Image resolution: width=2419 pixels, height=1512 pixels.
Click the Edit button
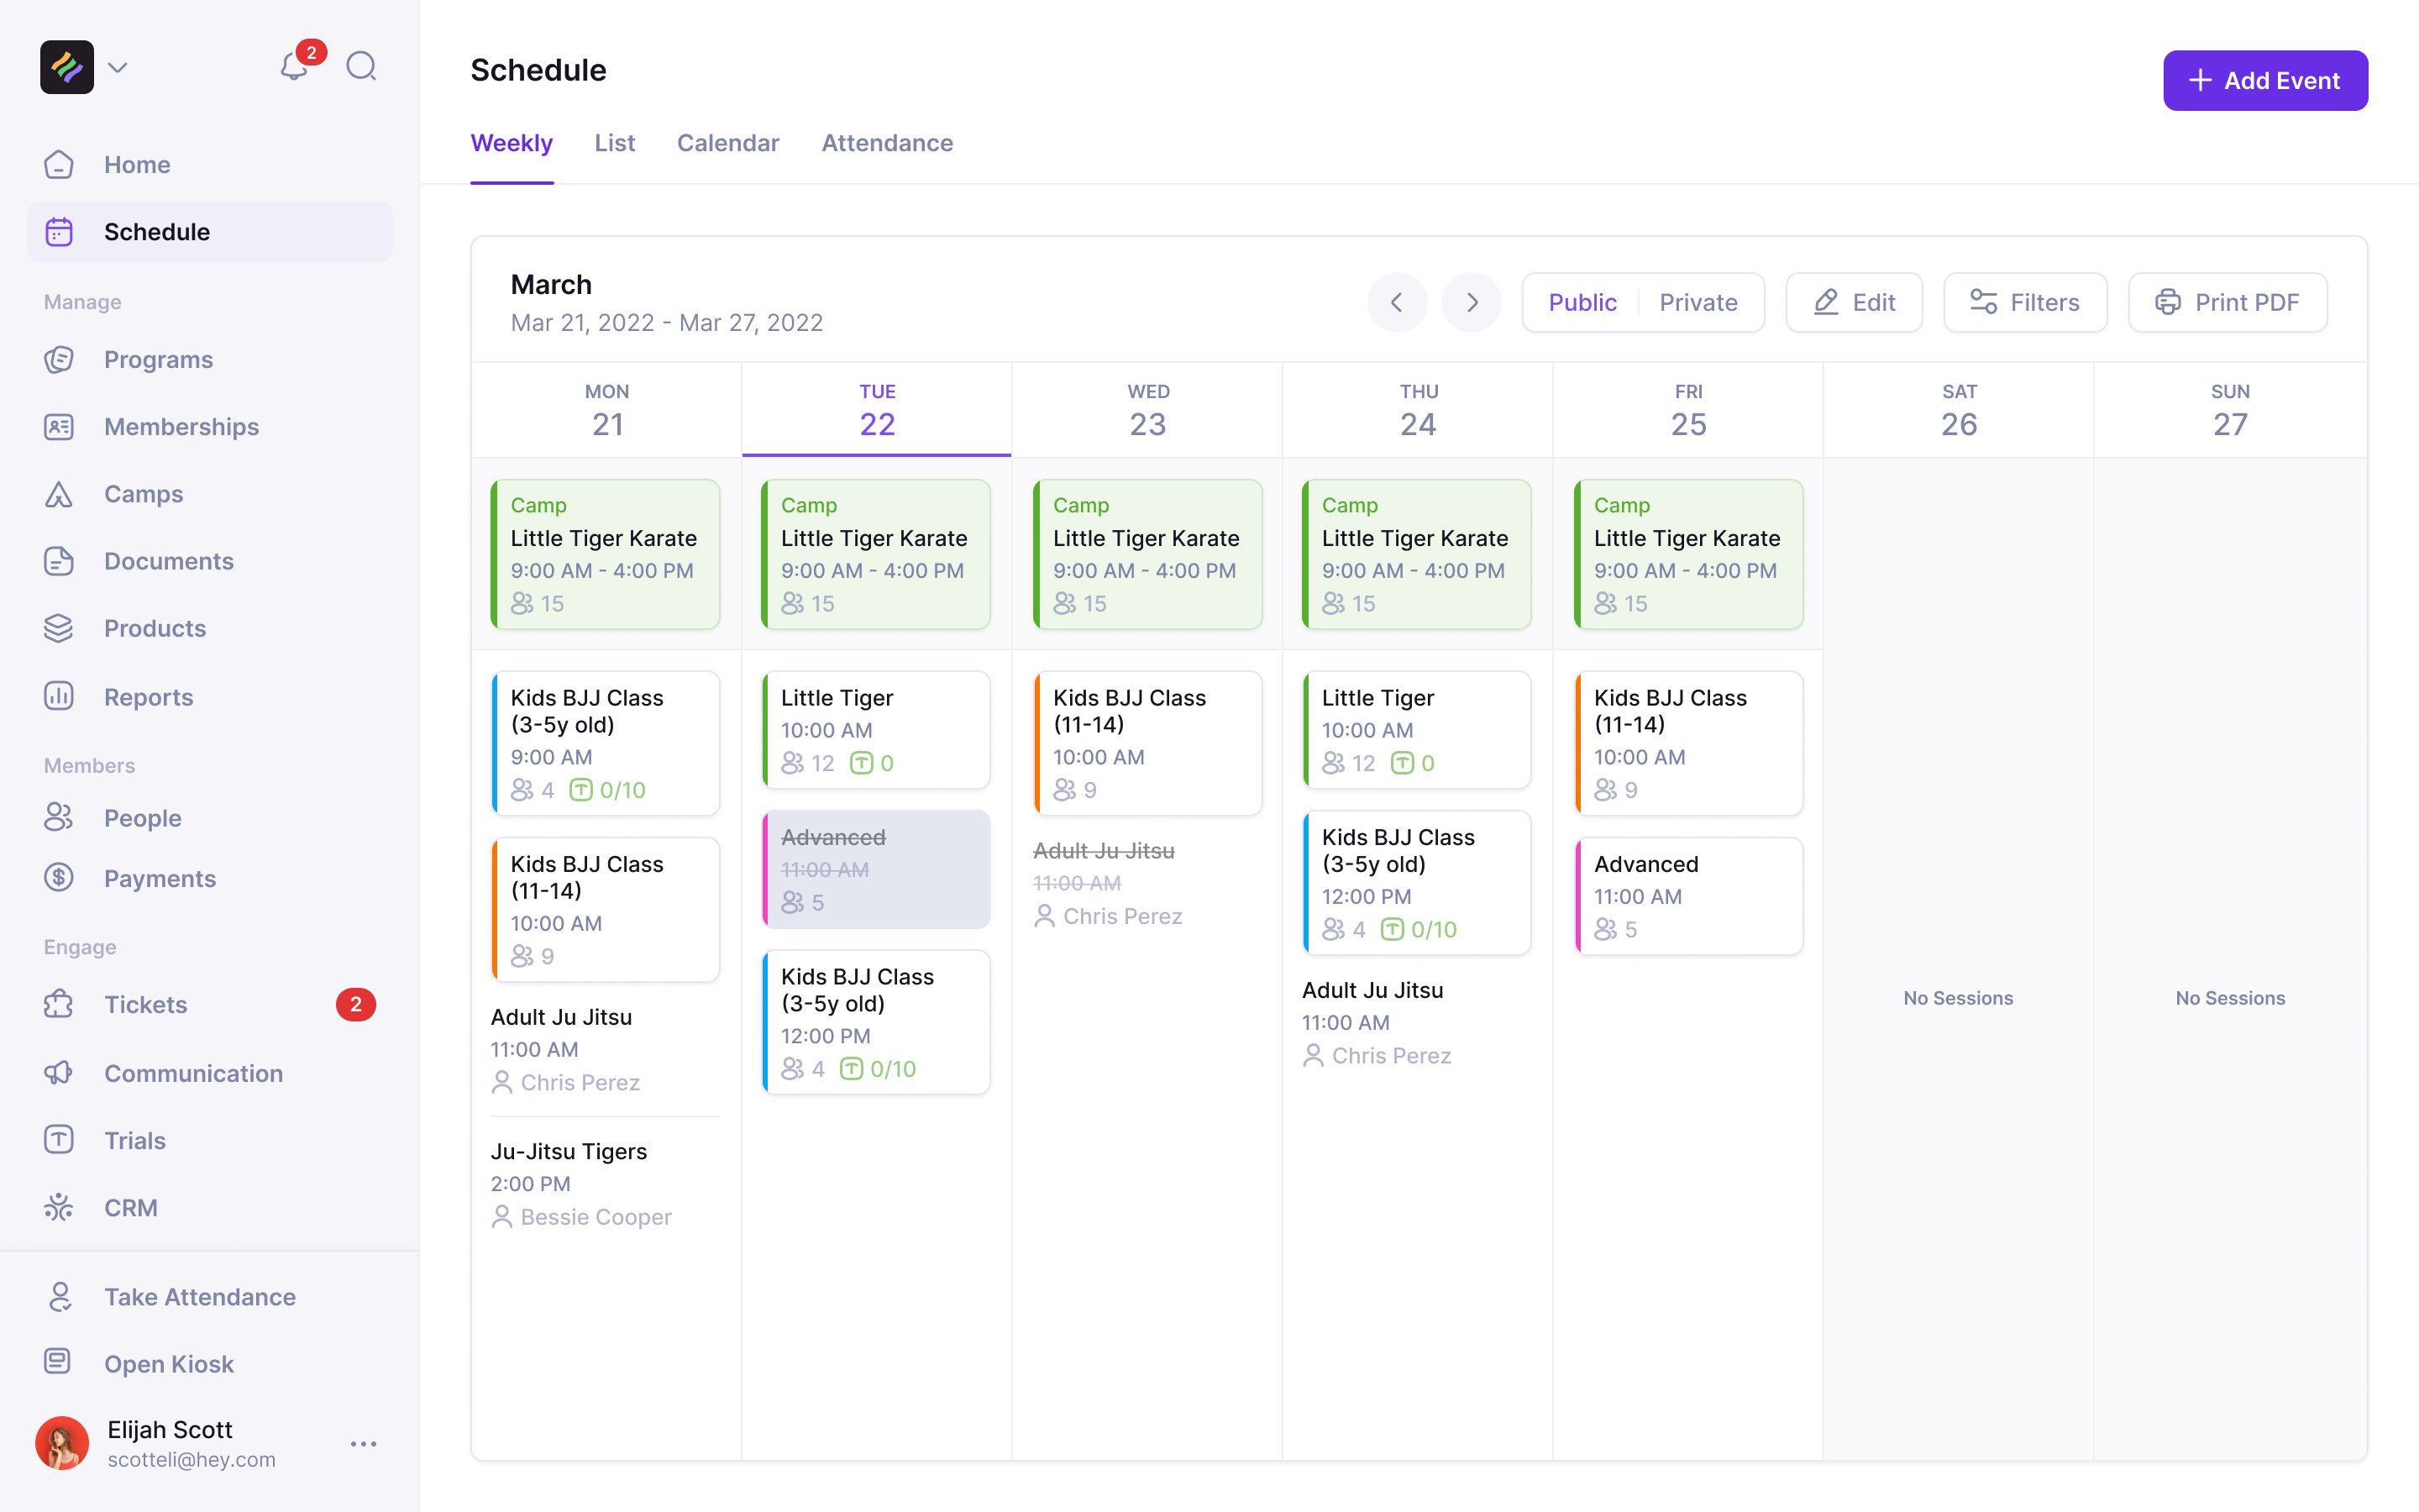pyautogui.click(x=1855, y=302)
